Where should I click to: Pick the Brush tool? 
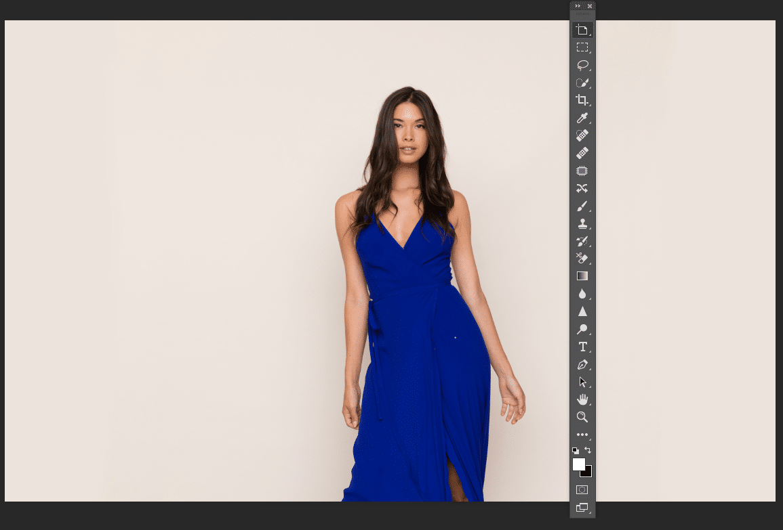pyautogui.click(x=582, y=206)
